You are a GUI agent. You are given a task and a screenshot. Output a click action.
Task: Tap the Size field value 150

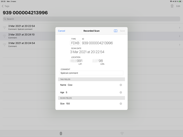click(68, 104)
